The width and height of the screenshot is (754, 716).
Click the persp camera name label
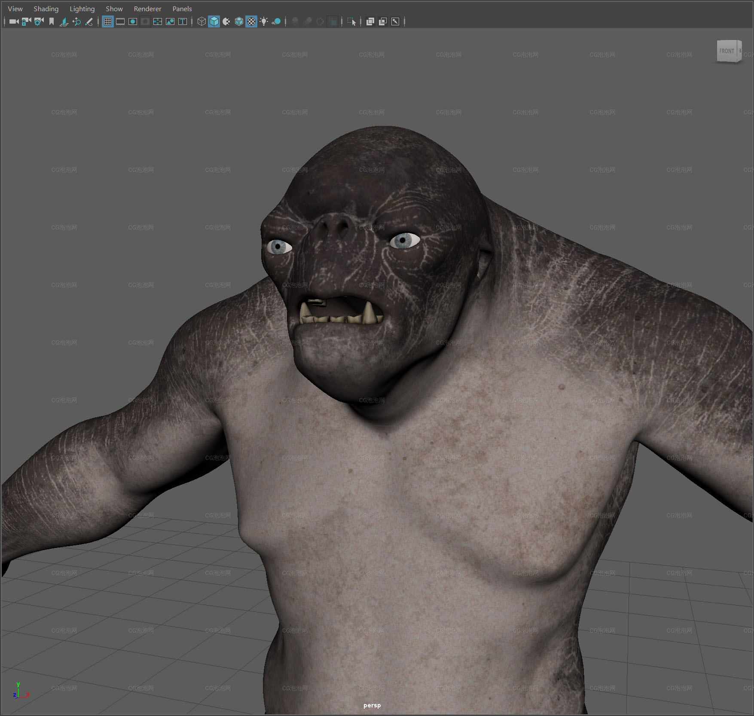pyautogui.click(x=372, y=705)
